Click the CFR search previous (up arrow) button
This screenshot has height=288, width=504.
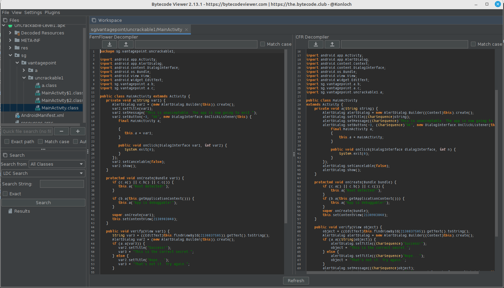(332, 44)
